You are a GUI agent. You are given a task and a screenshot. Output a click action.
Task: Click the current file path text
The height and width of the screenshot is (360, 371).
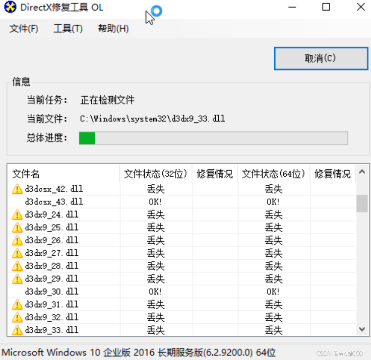pyautogui.click(x=152, y=119)
